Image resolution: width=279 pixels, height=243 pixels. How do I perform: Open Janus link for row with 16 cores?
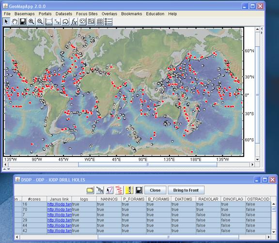coord(59,204)
